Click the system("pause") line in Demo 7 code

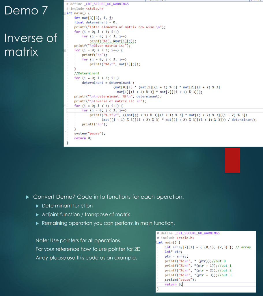(x=89, y=133)
